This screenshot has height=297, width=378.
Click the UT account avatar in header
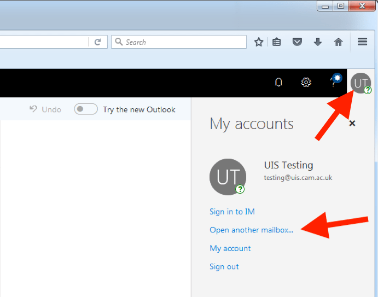point(361,83)
